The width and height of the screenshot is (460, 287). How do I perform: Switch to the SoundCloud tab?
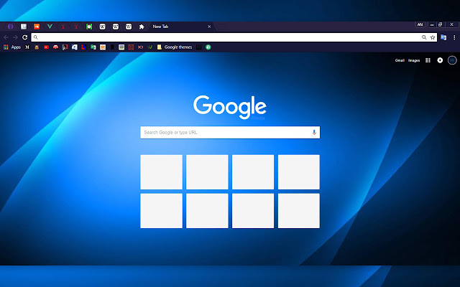[x=37, y=27]
